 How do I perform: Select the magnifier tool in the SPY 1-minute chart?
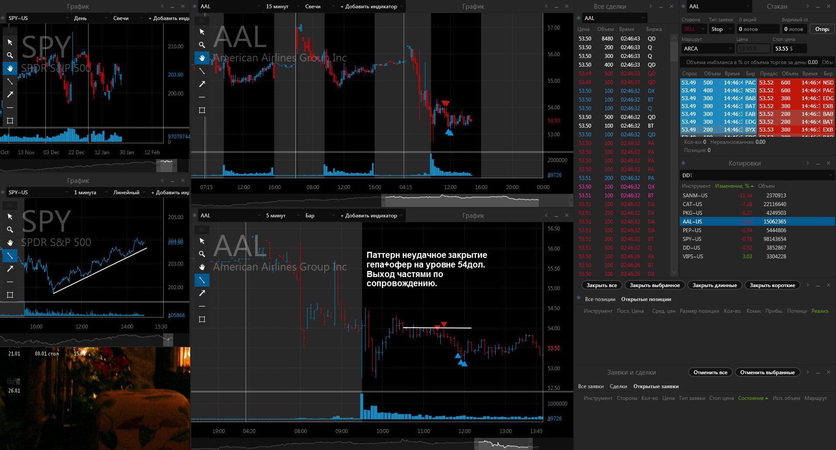[10, 230]
